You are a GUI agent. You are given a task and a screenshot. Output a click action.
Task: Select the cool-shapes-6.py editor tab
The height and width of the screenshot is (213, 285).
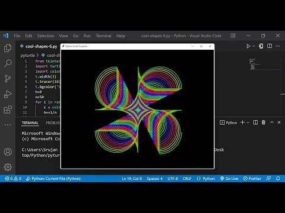tap(39, 46)
